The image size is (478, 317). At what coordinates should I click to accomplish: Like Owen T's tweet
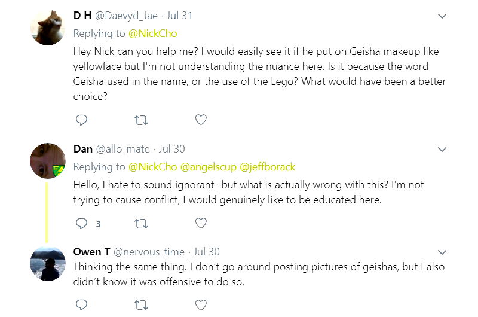201,305
